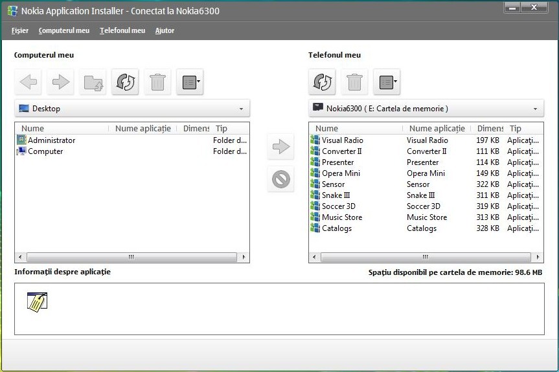Click the Administrator folder icon
Viewport: 559px width, 372px height.
[x=21, y=140]
